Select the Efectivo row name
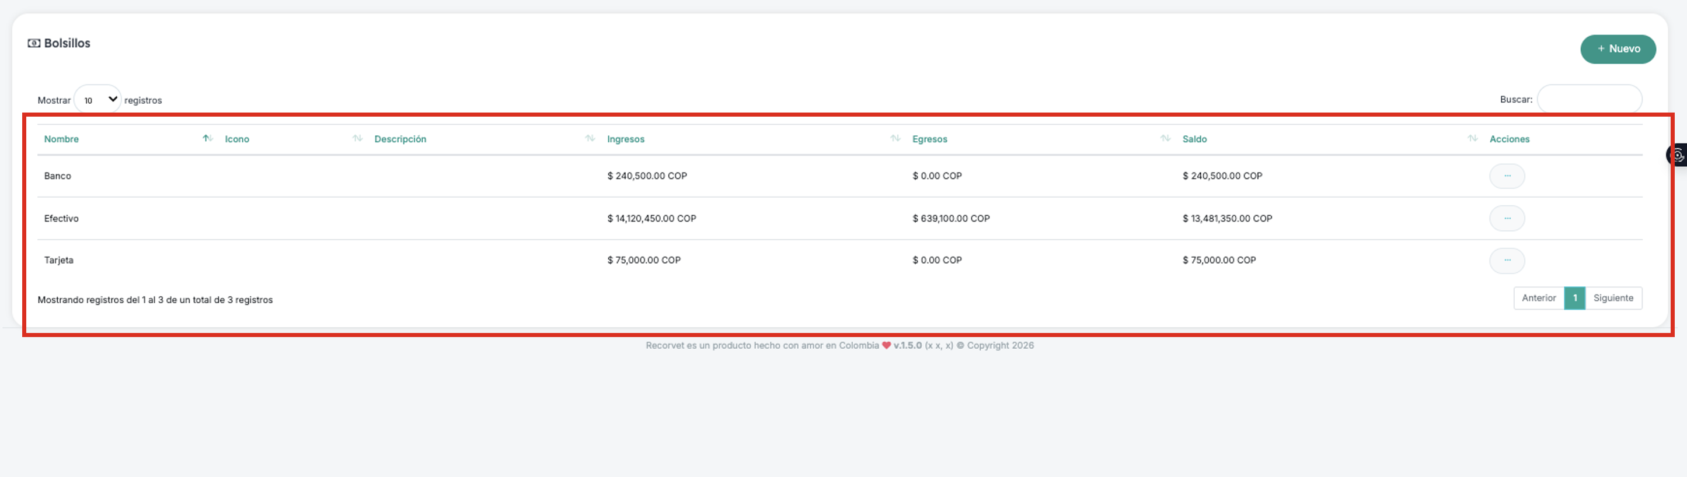 [61, 219]
